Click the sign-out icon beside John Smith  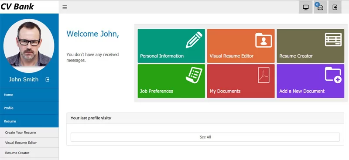[x=48, y=79]
